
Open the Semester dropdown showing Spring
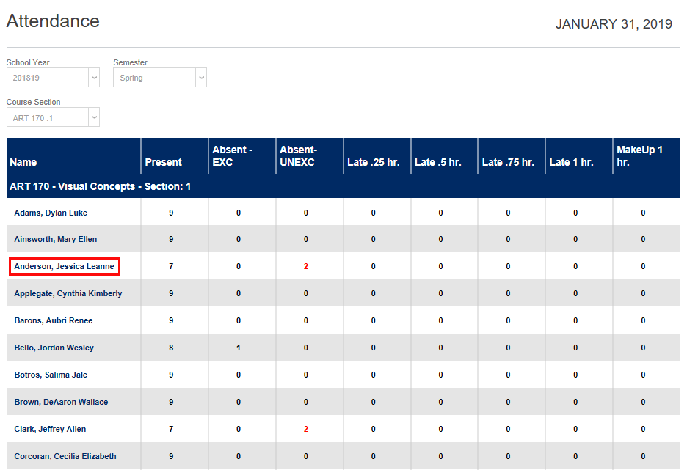tap(159, 77)
